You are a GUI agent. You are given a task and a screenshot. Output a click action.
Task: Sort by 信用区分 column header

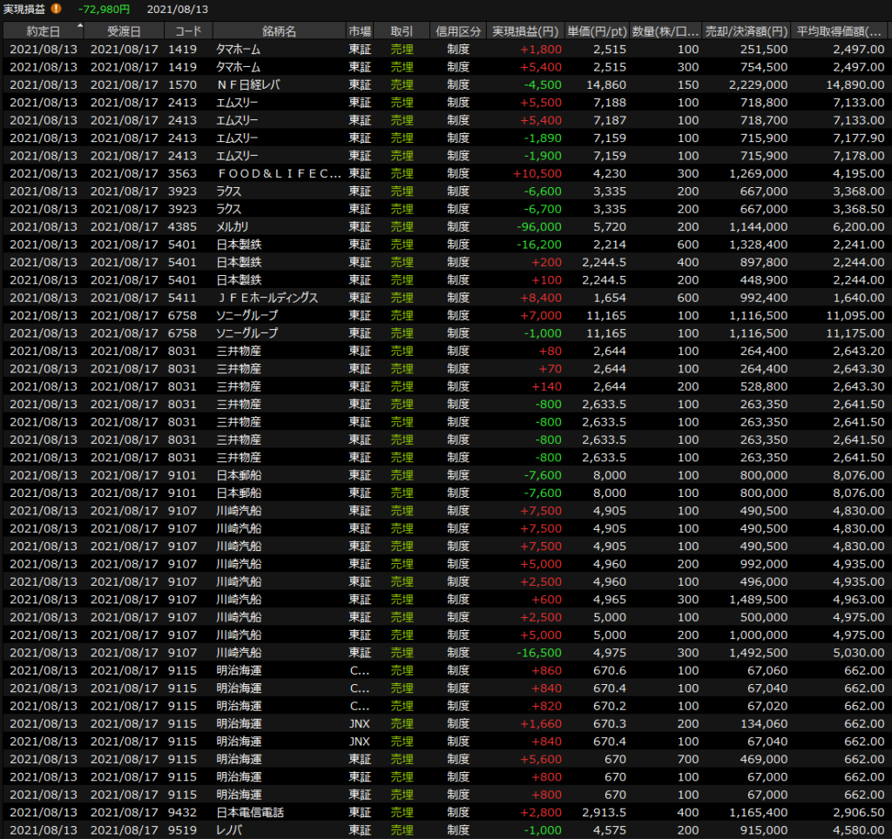coord(457,31)
